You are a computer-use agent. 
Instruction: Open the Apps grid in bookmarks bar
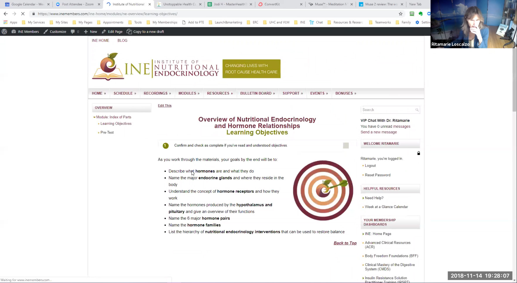click(x=10, y=22)
